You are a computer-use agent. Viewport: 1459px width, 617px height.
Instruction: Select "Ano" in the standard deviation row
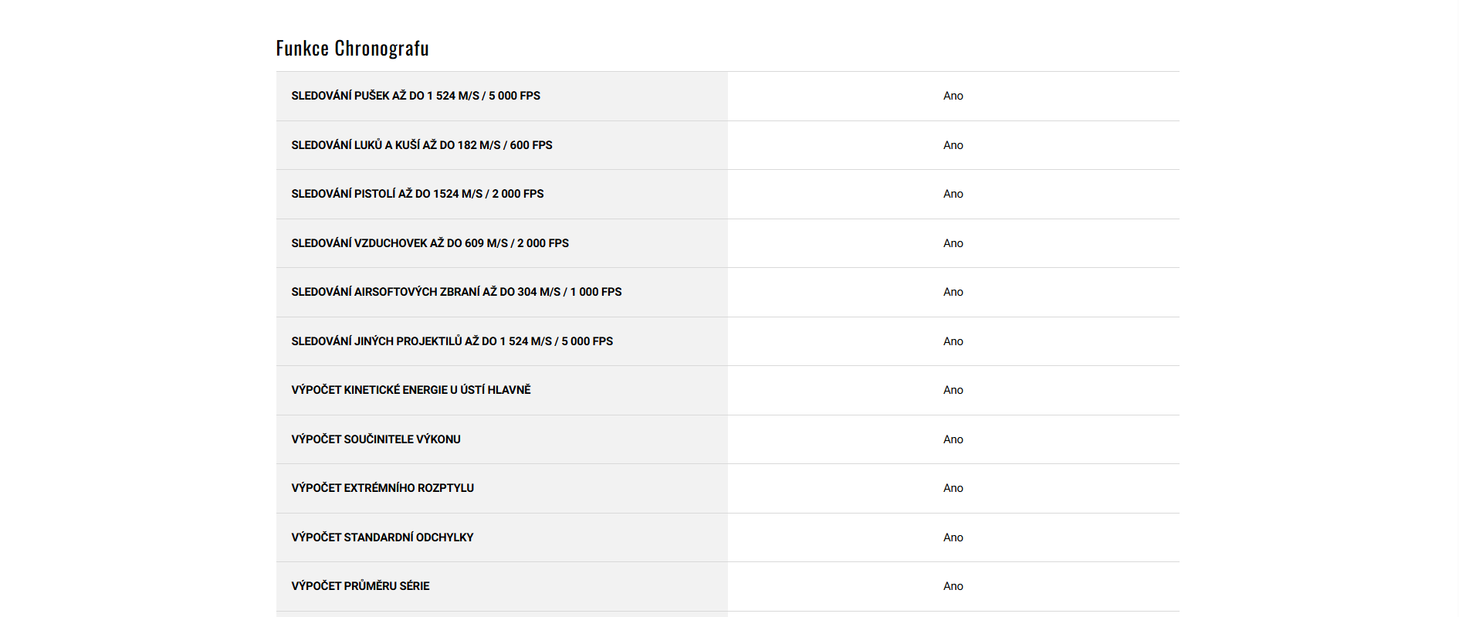coord(953,537)
